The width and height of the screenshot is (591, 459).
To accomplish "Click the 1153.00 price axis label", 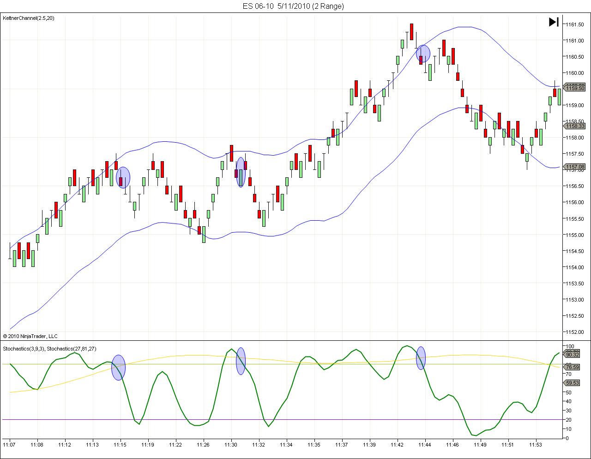I will pos(574,299).
